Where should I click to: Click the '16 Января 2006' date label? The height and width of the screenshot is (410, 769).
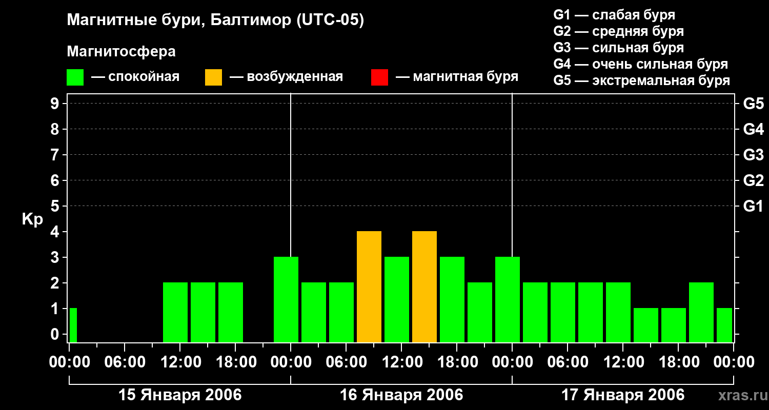click(x=401, y=395)
